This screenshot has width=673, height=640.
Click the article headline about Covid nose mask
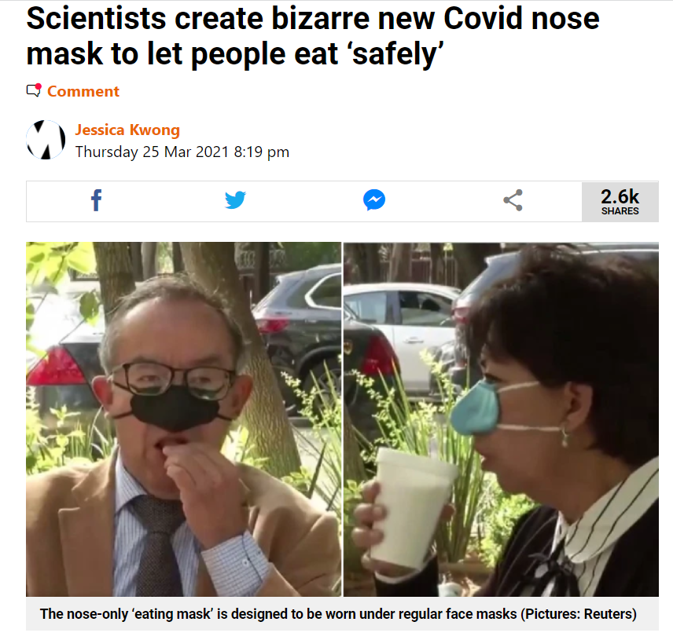click(312, 36)
